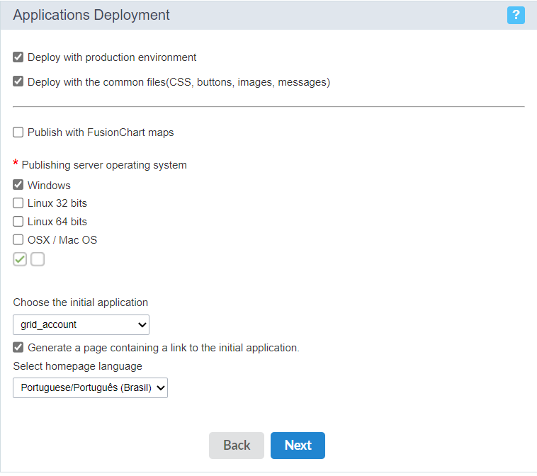The height and width of the screenshot is (476, 537).
Task: Uncheck the Windows operating system box
Action: tap(18, 185)
